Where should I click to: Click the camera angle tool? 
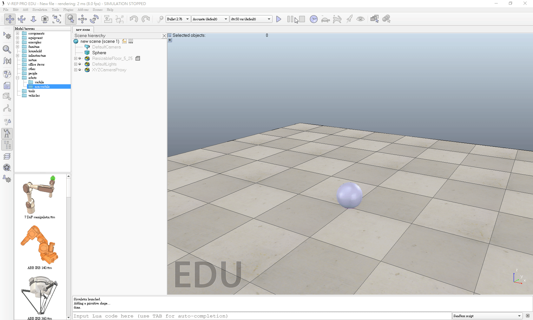(x=45, y=19)
